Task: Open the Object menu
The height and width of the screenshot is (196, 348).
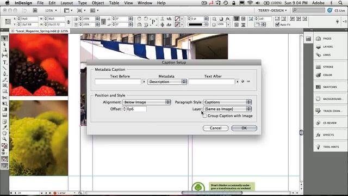Action: coord(98,3)
